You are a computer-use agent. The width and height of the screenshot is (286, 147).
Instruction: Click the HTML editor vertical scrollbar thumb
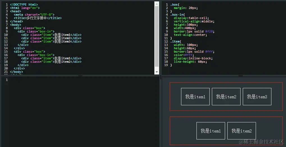pos(157,36)
